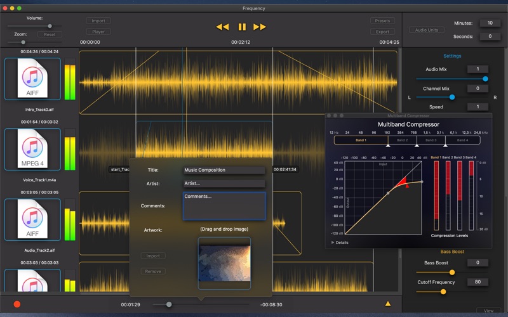Click the Title field with Music Composition

coord(224,170)
